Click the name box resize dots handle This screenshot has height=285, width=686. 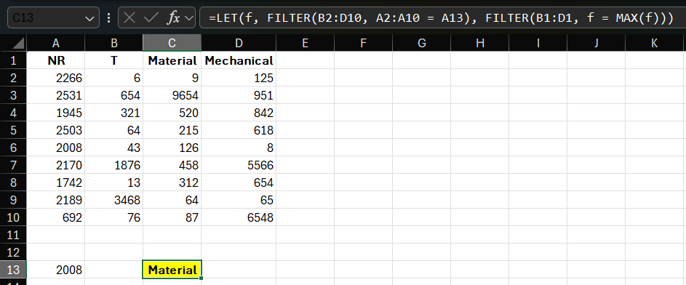[108, 18]
